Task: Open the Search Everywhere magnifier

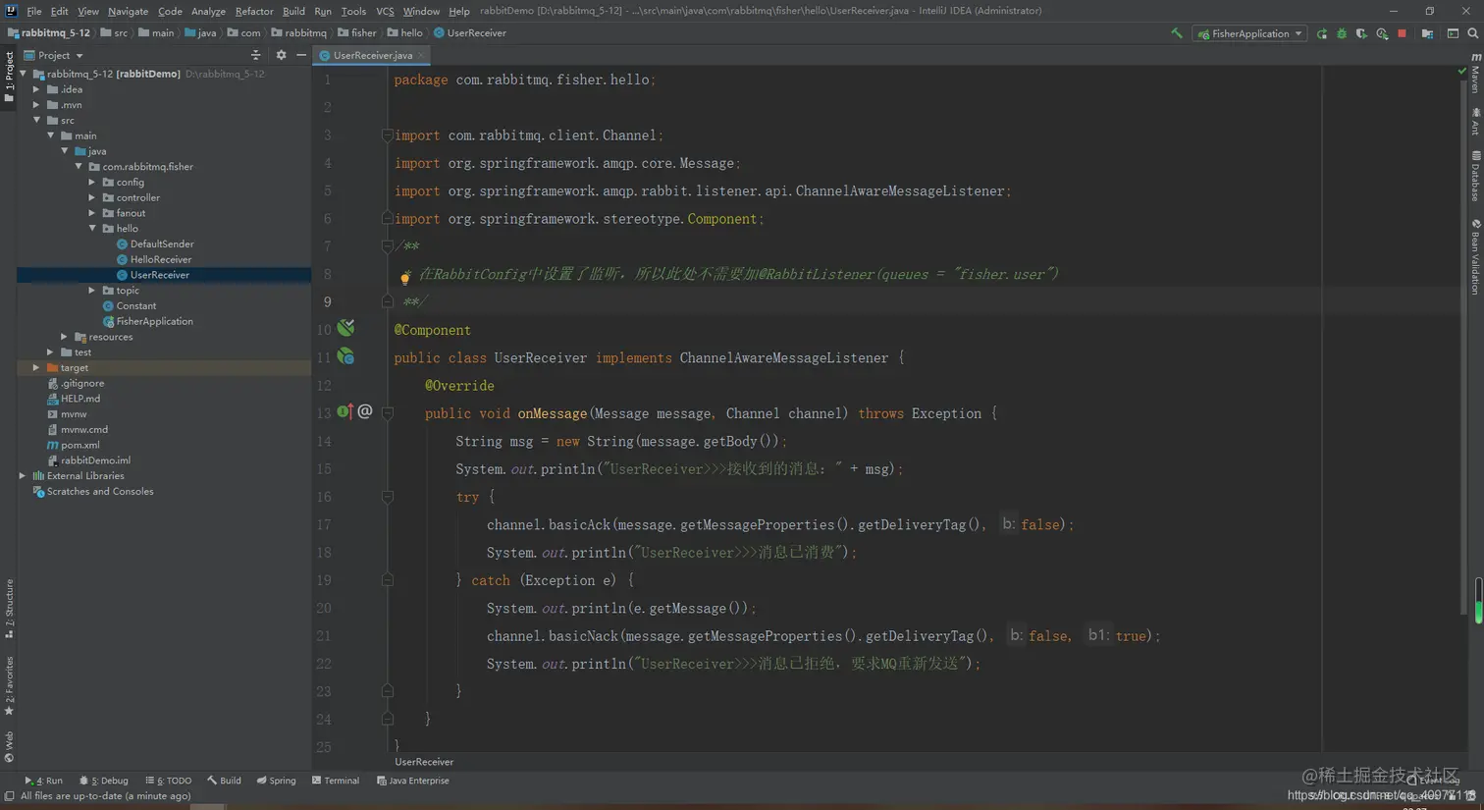Action: click(x=1472, y=33)
